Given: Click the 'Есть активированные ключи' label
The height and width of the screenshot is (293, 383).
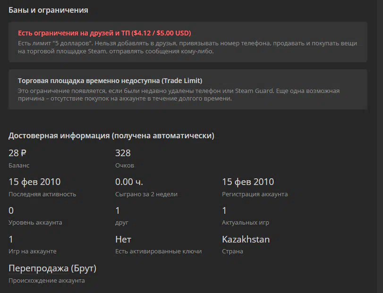Looking at the screenshot, I should point(159,251).
